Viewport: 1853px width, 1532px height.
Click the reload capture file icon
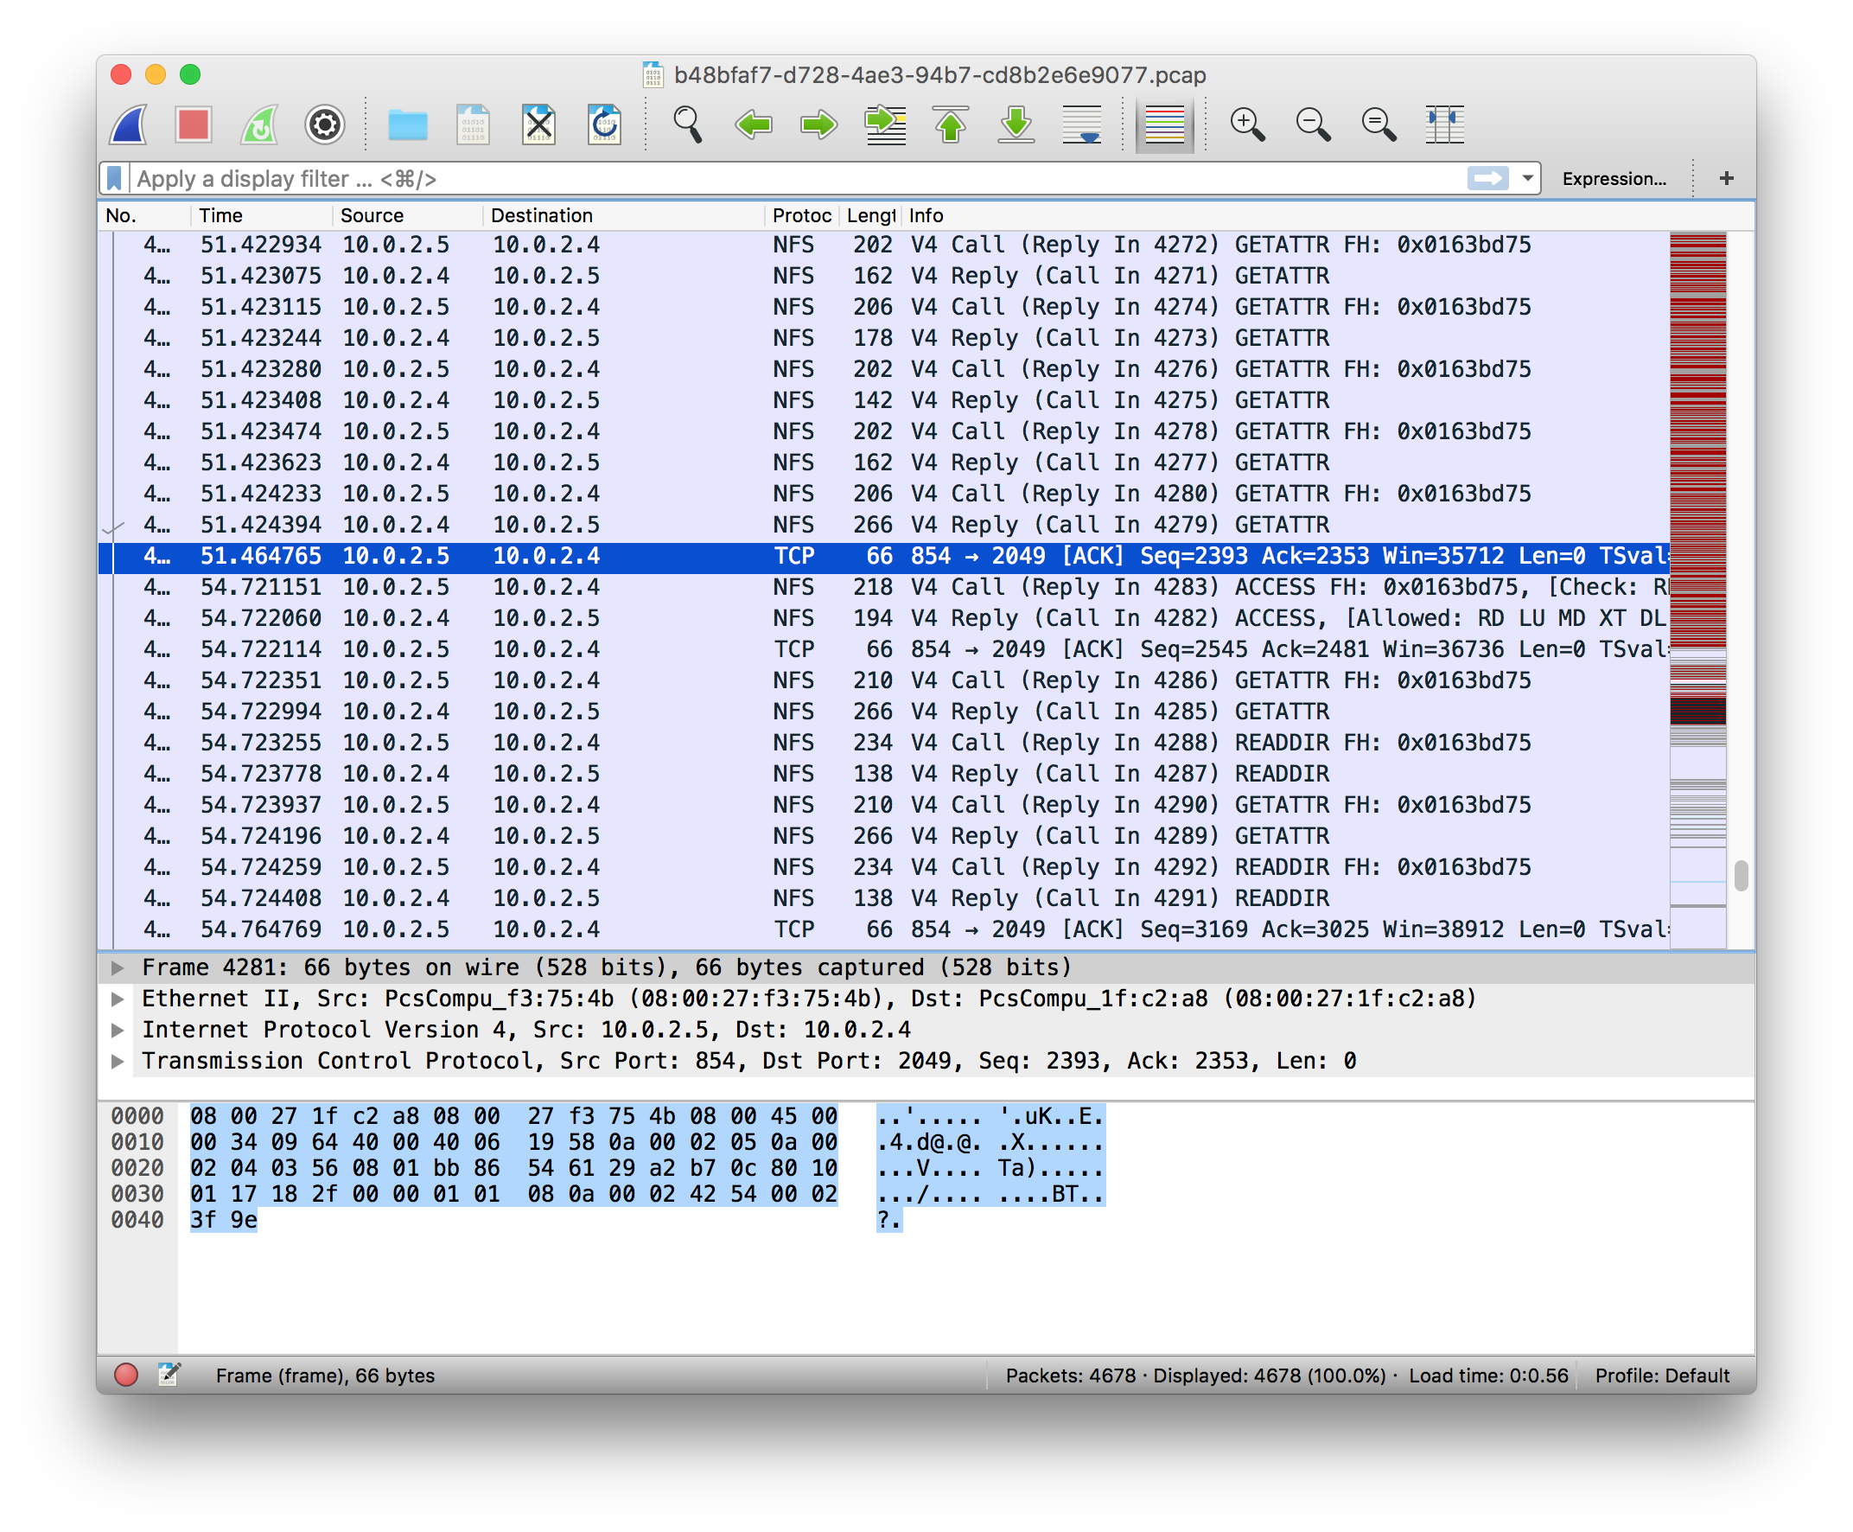coord(604,124)
